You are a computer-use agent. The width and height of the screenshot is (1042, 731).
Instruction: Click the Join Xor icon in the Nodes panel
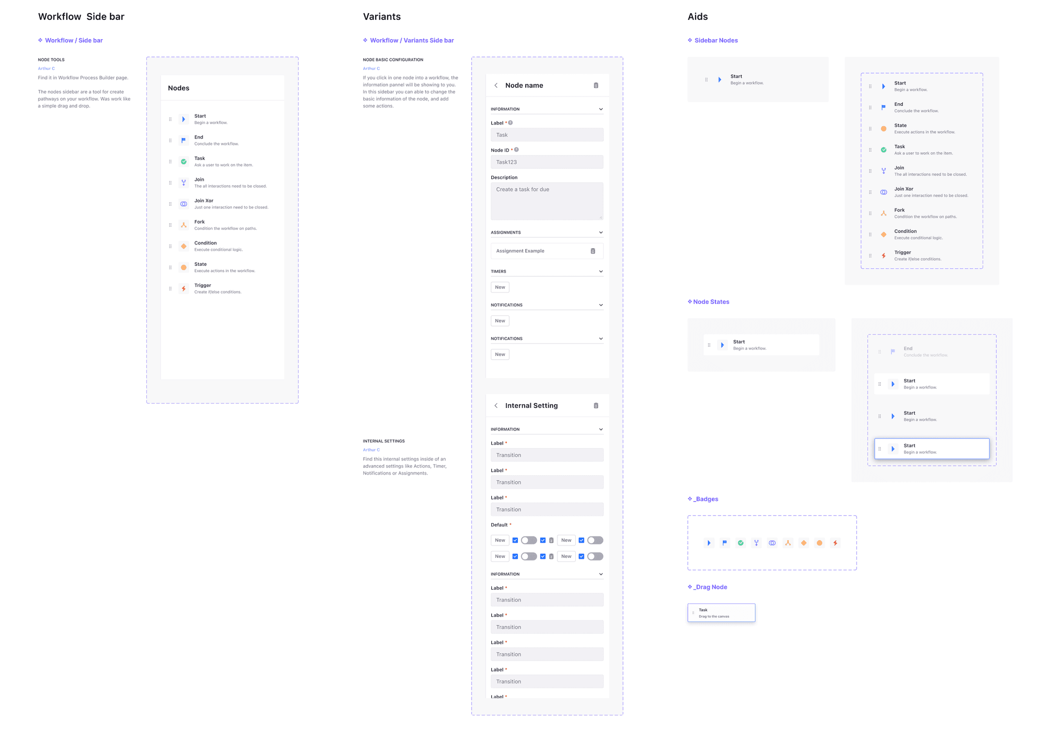click(183, 204)
